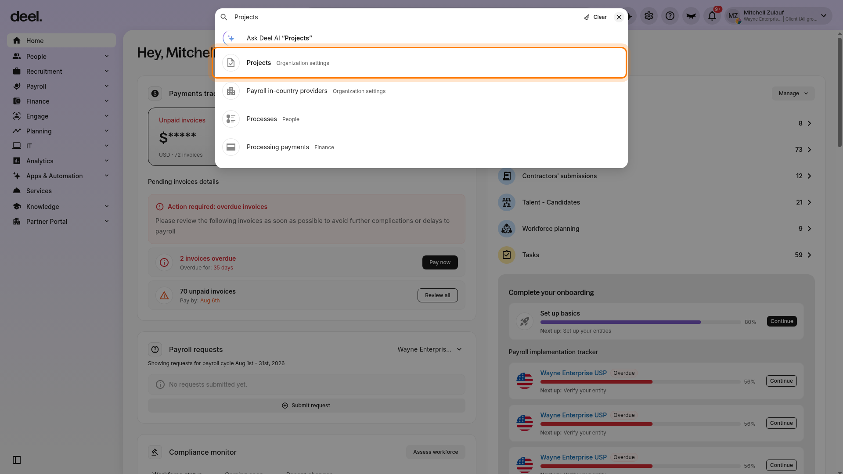Open the settings gear icon
The height and width of the screenshot is (474, 843).
[x=649, y=16]
